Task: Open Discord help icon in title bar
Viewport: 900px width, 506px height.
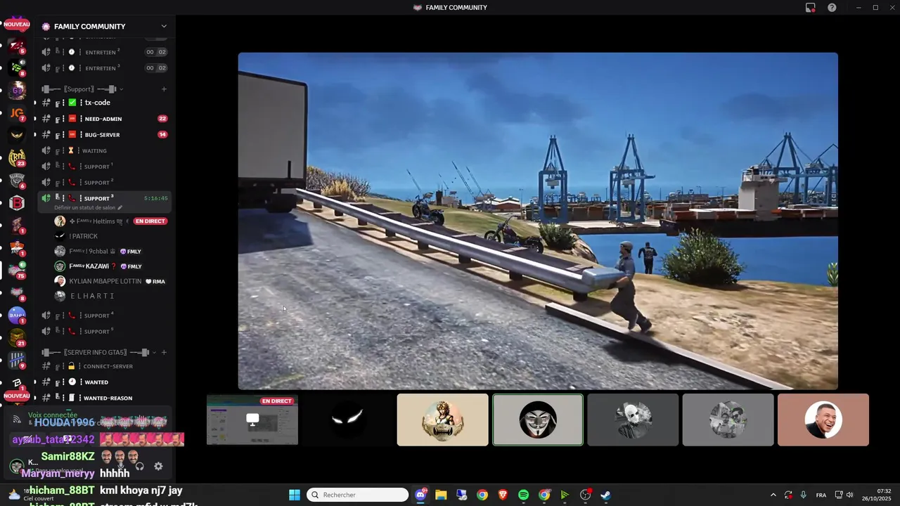Action: click(x=832, y=8)
